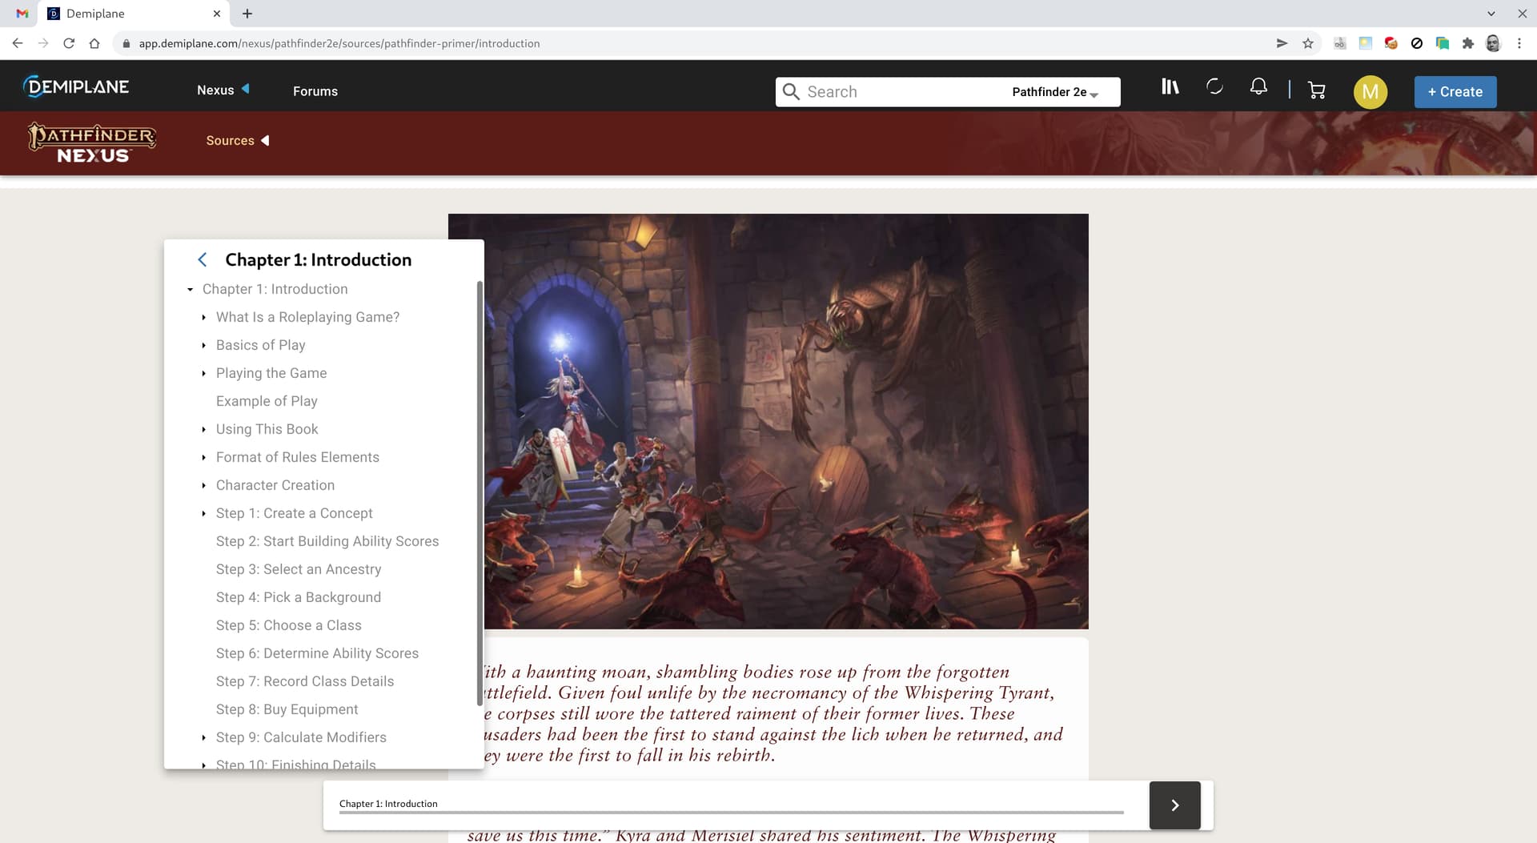The image size is (1537, 843).
Task: Open the Forums menu item
Action: [x=315, y=91]
